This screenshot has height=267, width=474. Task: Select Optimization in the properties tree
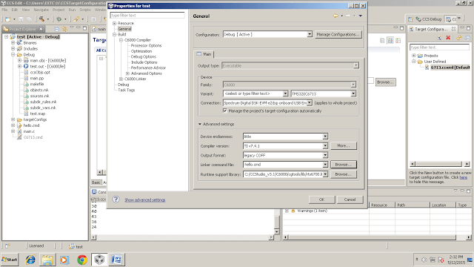141,51
